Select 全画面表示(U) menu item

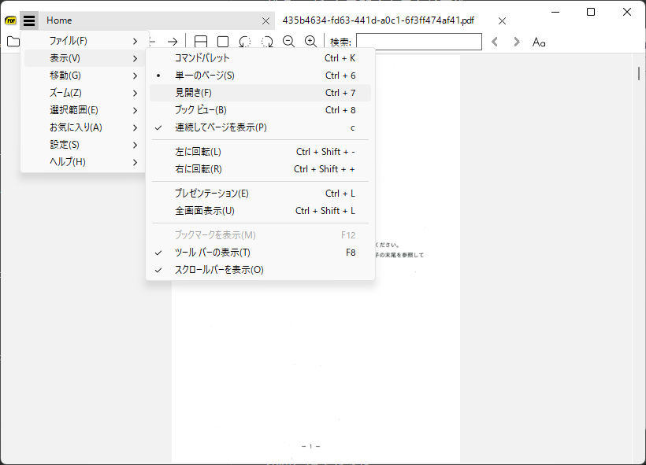[261, 210]
